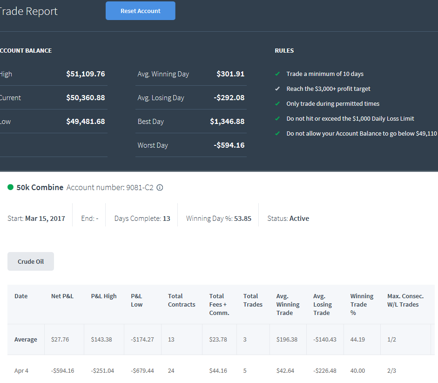Open account number info icon
The height and width of the screenshot is (383, 438).
coord(160,188)
